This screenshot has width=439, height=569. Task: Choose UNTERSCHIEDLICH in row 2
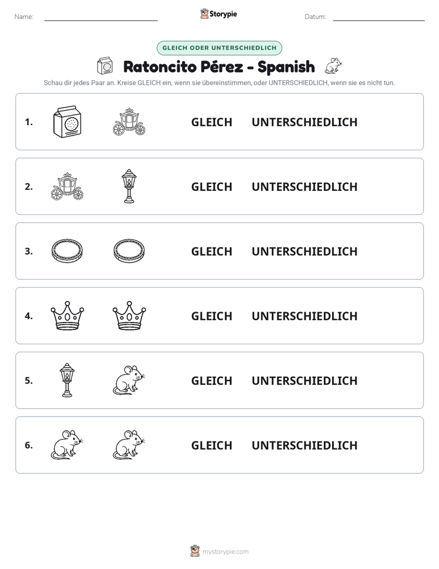304,187
